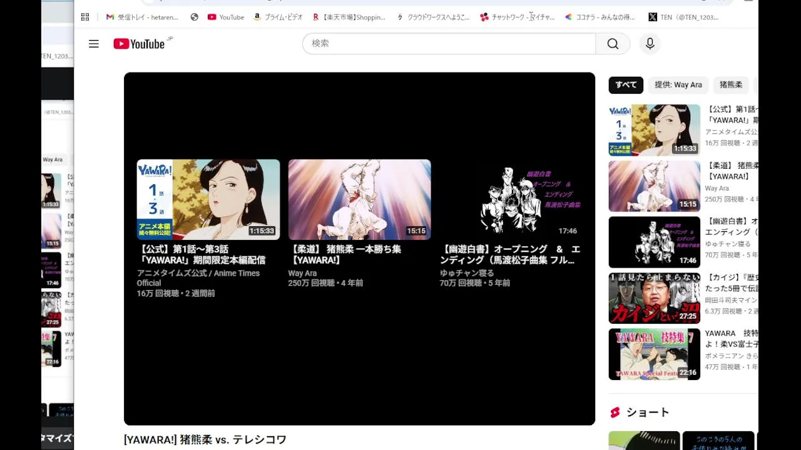Screen dimensions: 801x450
Task: Open sidebar thumbnail with 15:15 duration
Action: click(x=654, y=186)
